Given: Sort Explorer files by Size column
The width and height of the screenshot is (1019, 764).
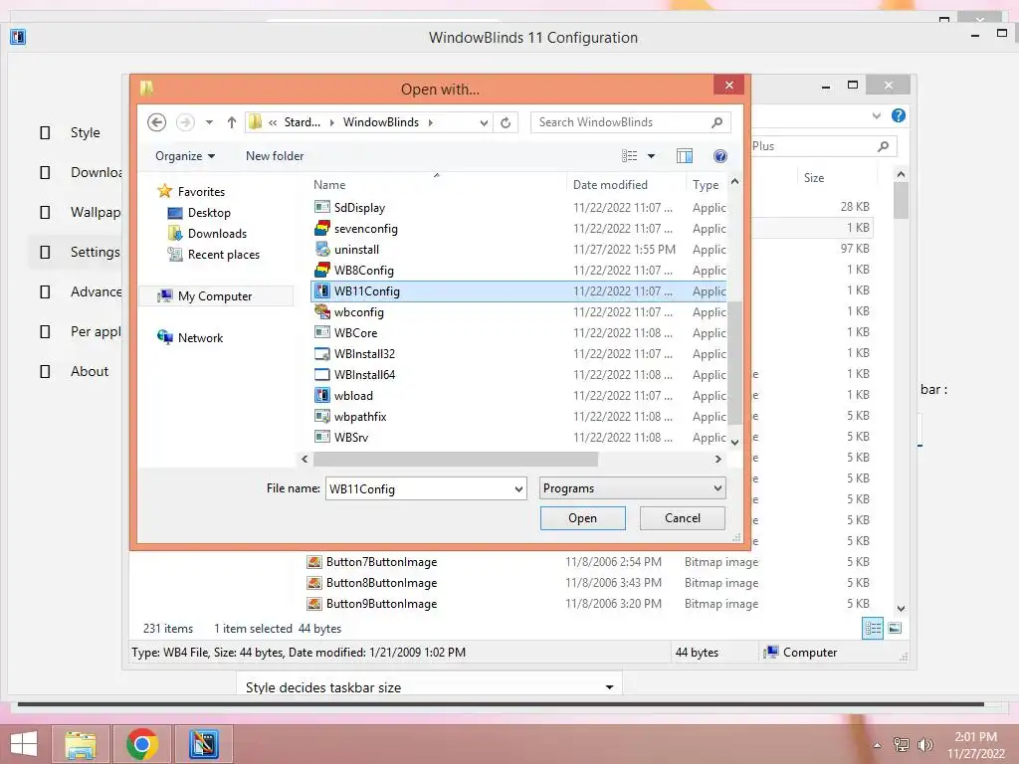Looking at the screenshot, I should (x=835, y=177).
